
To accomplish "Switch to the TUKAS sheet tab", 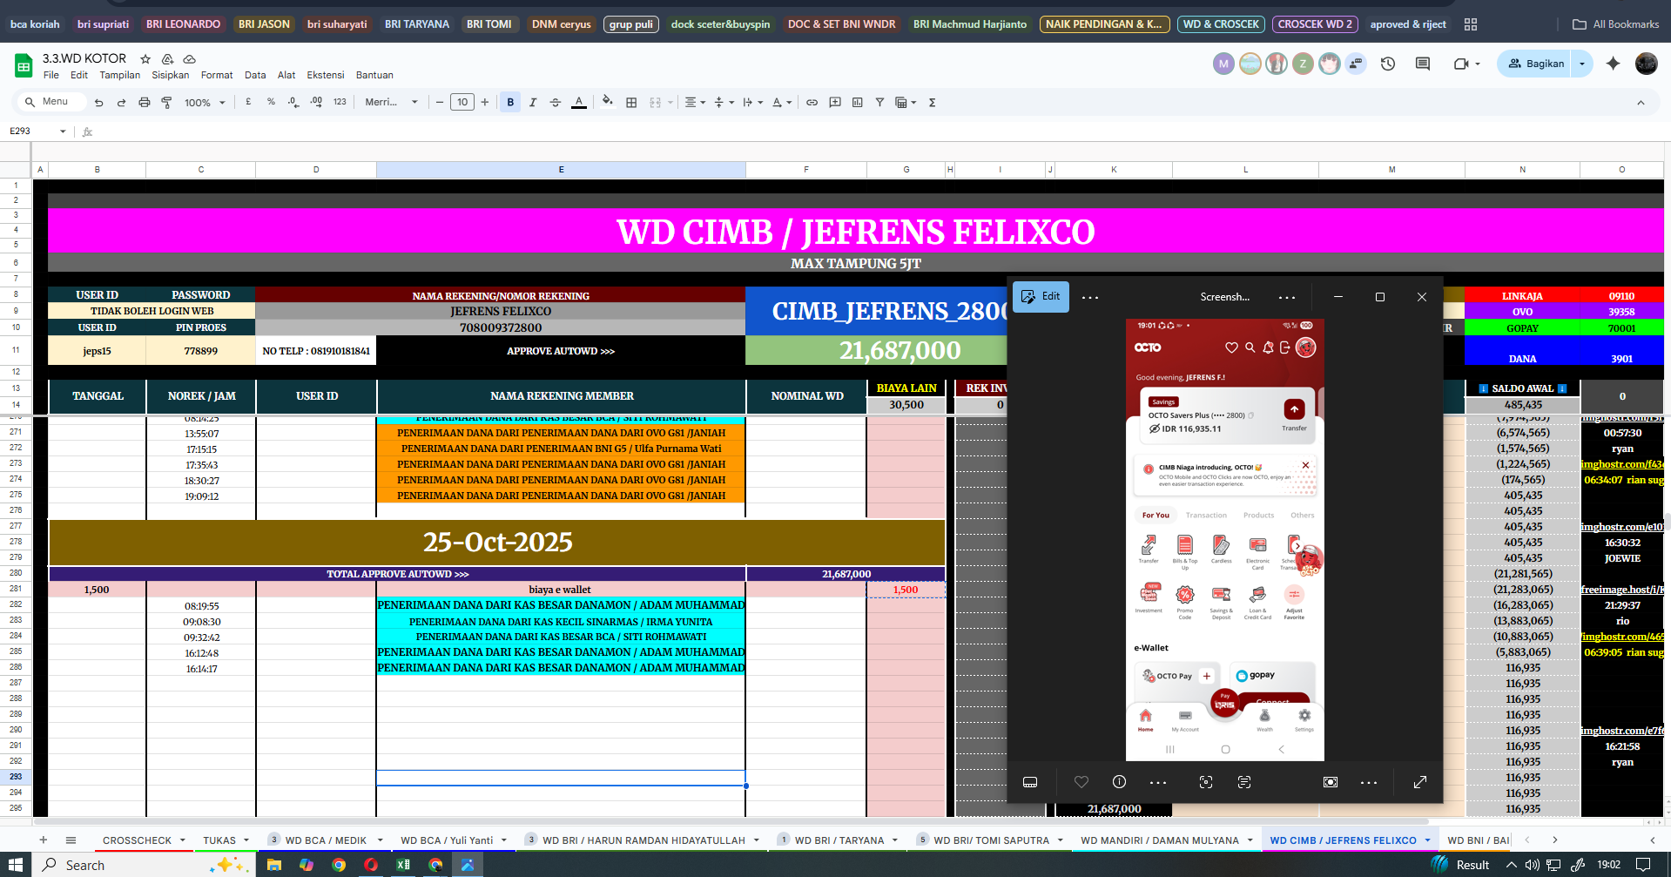I will [219, 840].
